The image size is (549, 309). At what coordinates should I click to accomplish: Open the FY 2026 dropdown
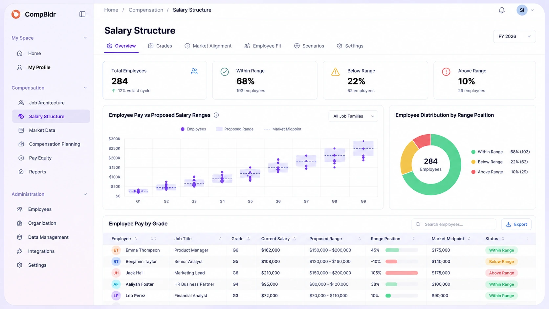[514, 36]
